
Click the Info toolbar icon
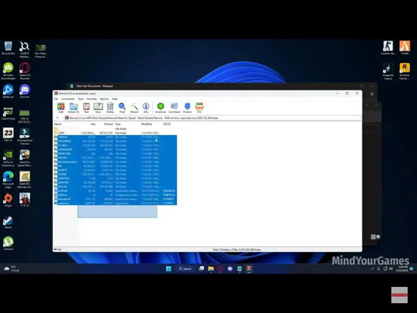point(146,108)
